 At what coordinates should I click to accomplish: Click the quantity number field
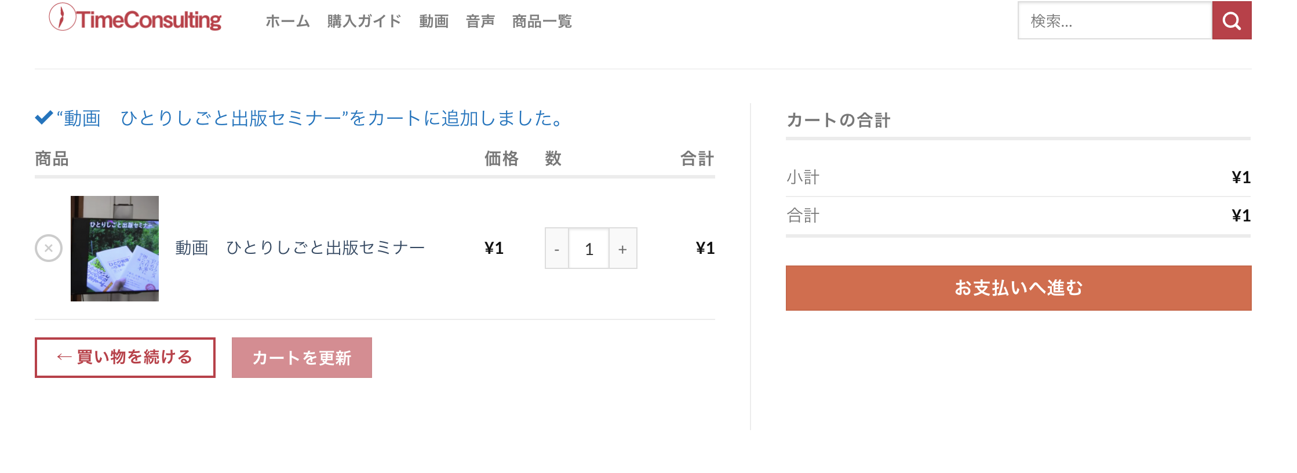coord(589,249)
